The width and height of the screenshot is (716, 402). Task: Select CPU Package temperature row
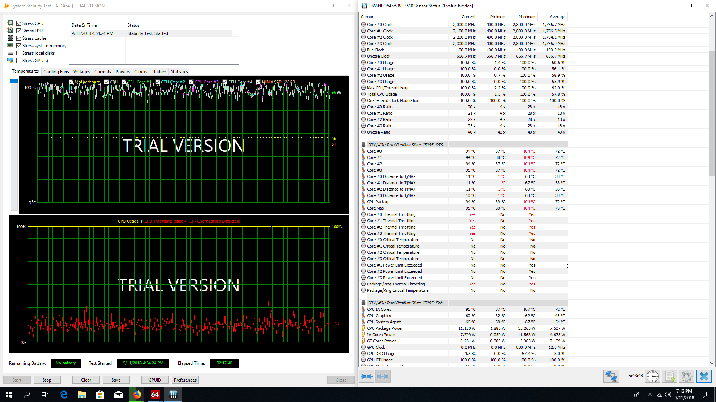click(464, 202)
